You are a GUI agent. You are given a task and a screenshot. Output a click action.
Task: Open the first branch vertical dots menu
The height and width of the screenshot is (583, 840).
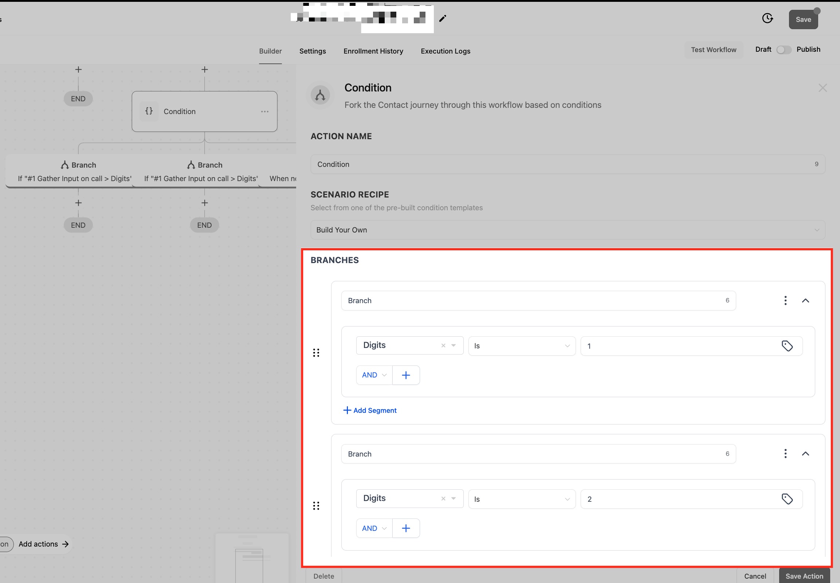point(785,300)
